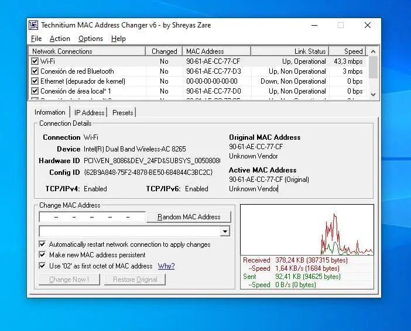Click the Change Now ! button
The image size is (411, 331).
pos(69,280)
